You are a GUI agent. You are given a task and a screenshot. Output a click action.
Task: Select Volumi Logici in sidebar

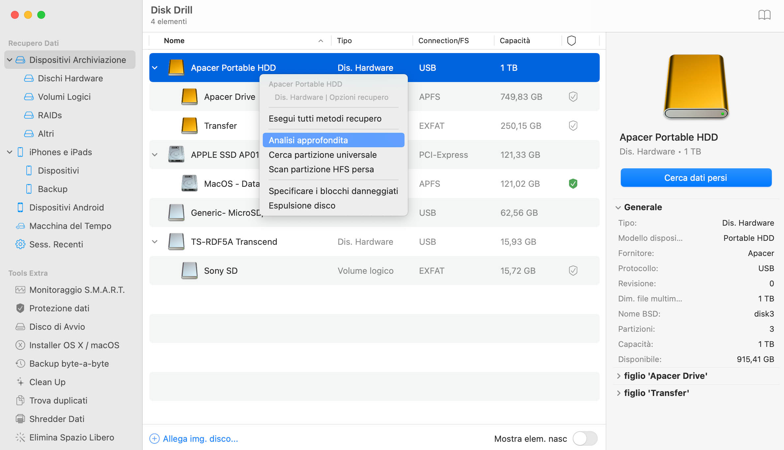64,97
